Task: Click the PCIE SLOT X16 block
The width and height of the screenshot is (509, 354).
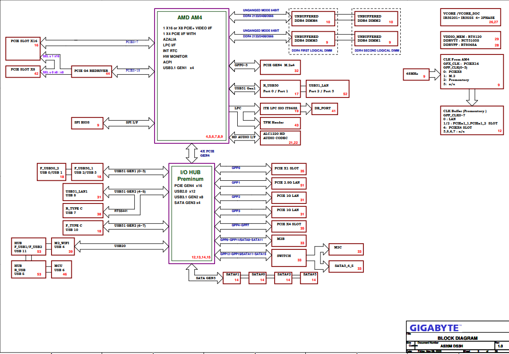Action: click(23, 49)
